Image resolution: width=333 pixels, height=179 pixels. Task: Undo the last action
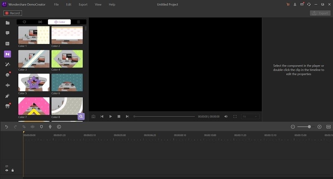(x=7, y=127)
